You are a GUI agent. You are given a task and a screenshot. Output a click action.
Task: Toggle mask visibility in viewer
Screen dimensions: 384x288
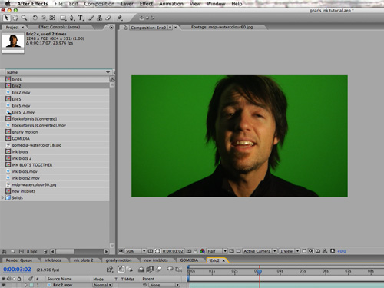[x=157, y=251]
